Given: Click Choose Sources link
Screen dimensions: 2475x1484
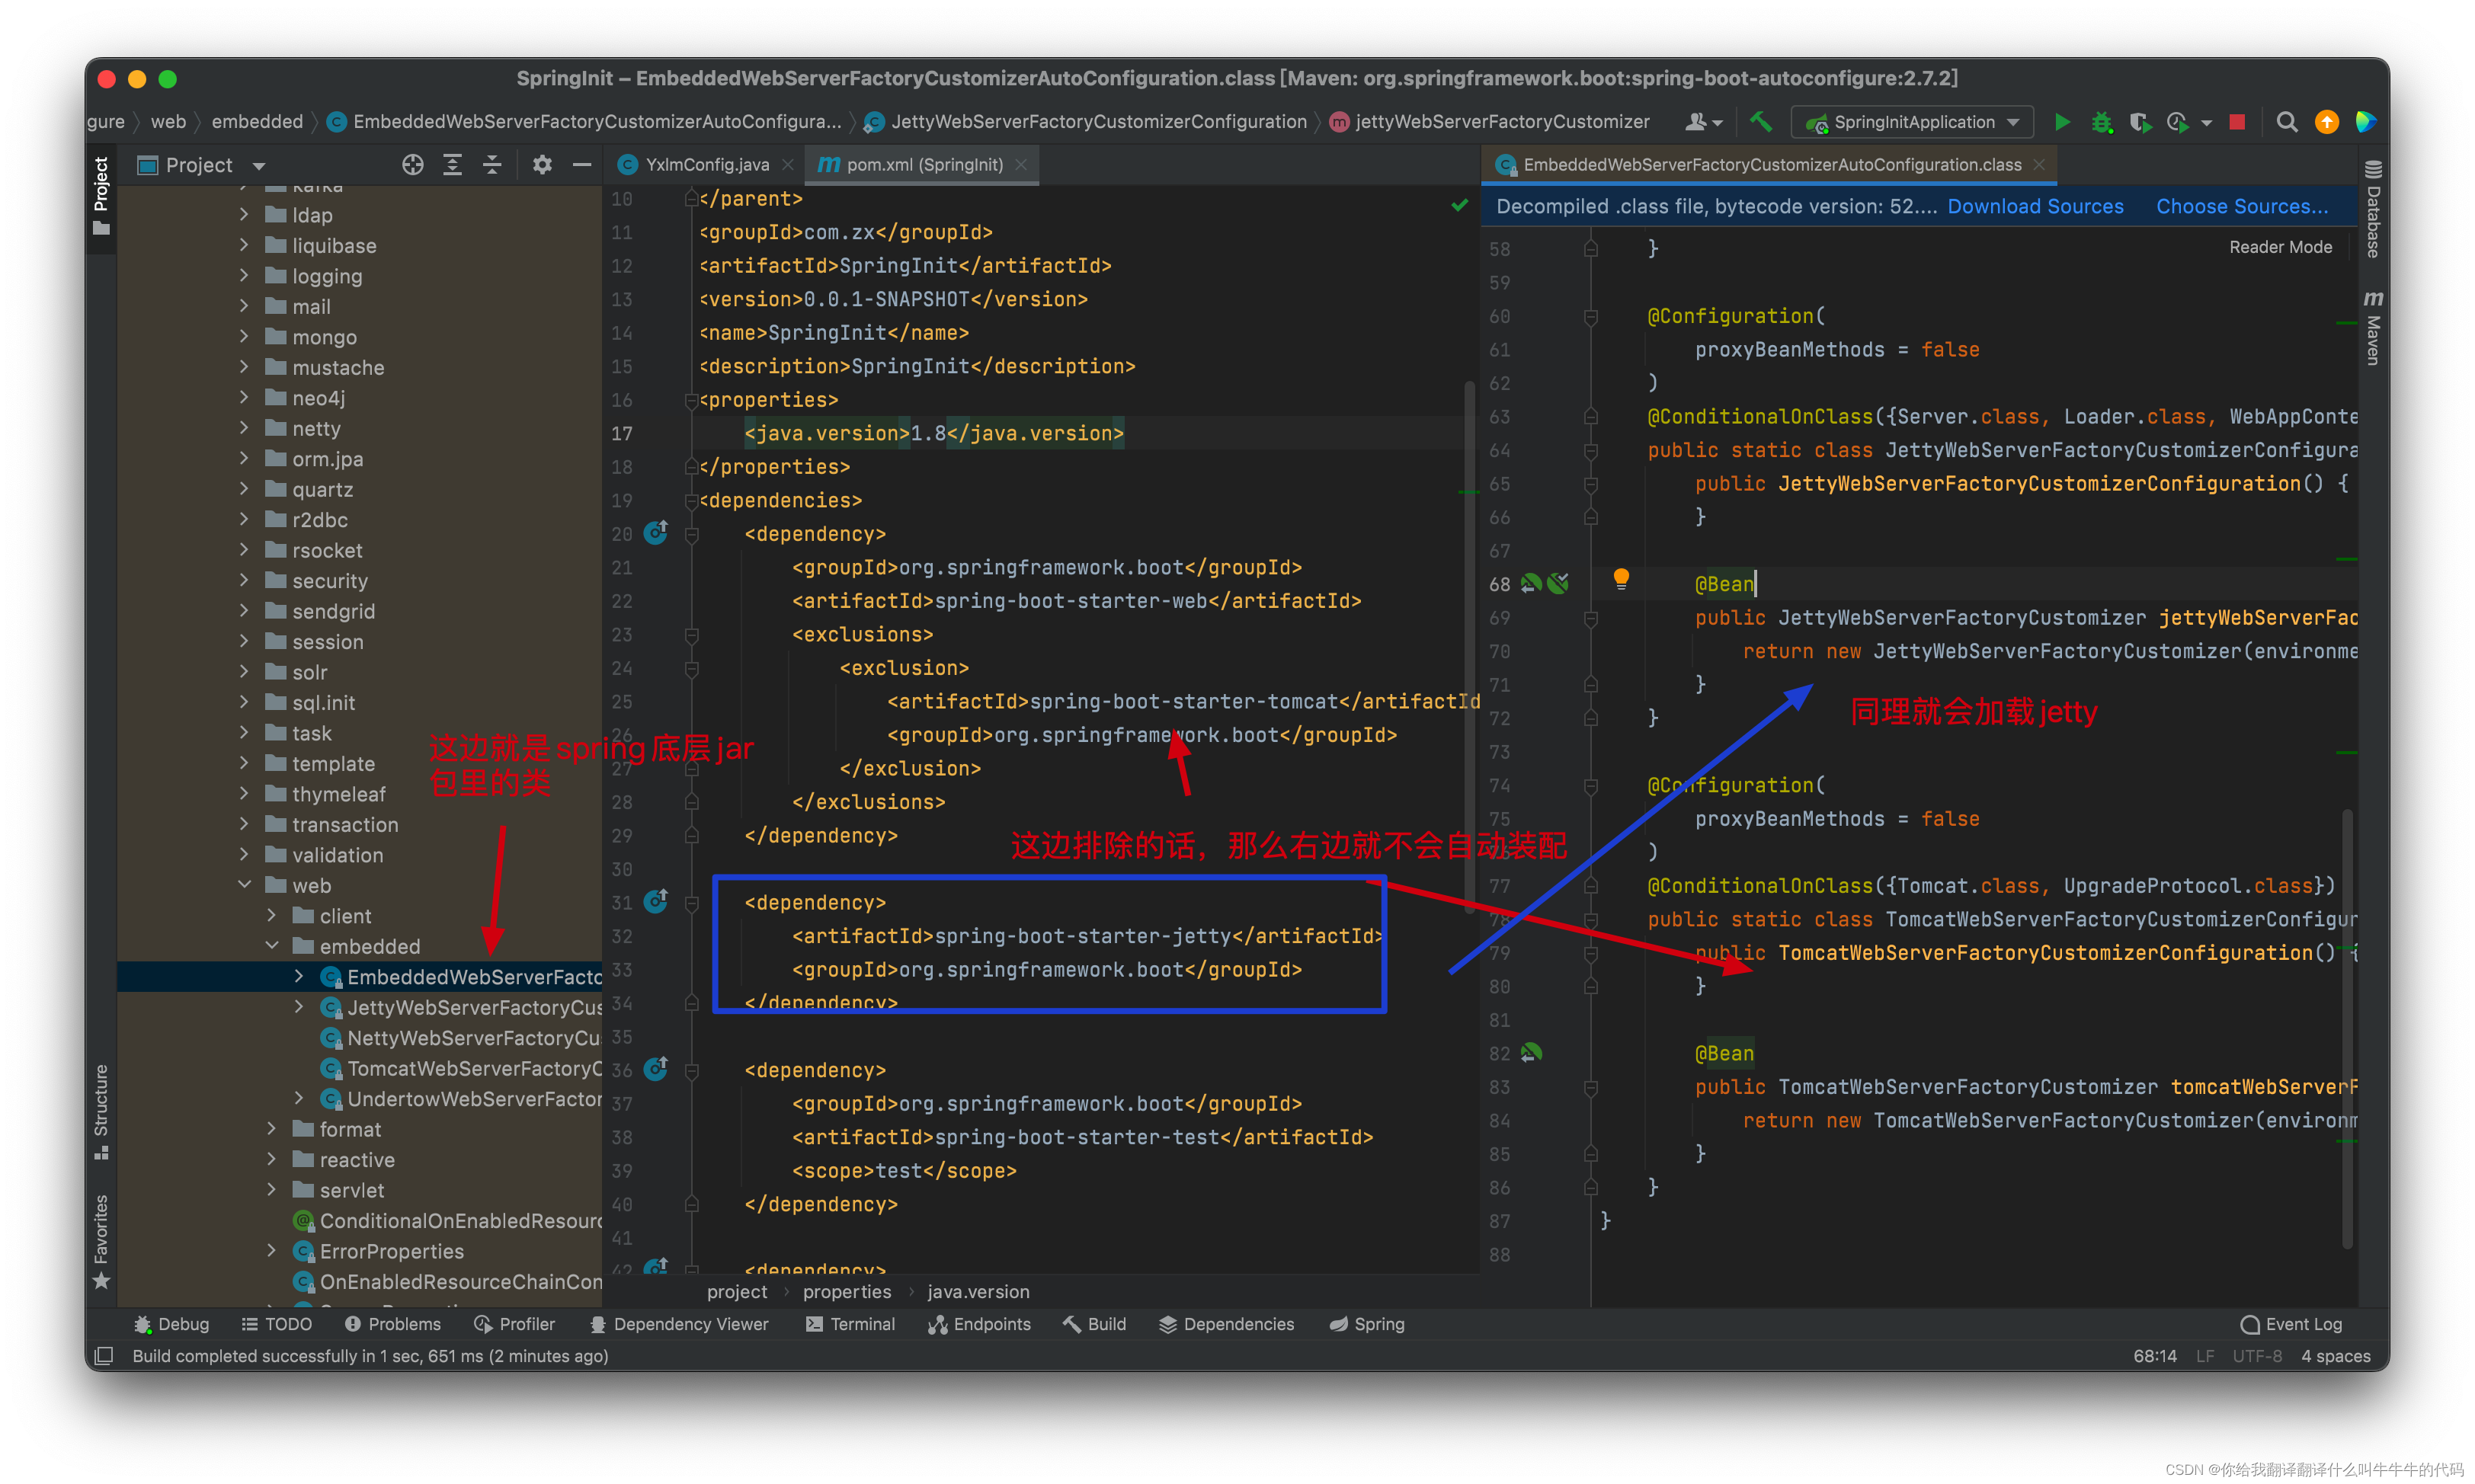Looking at the screenshot, I should (2241, 206).
